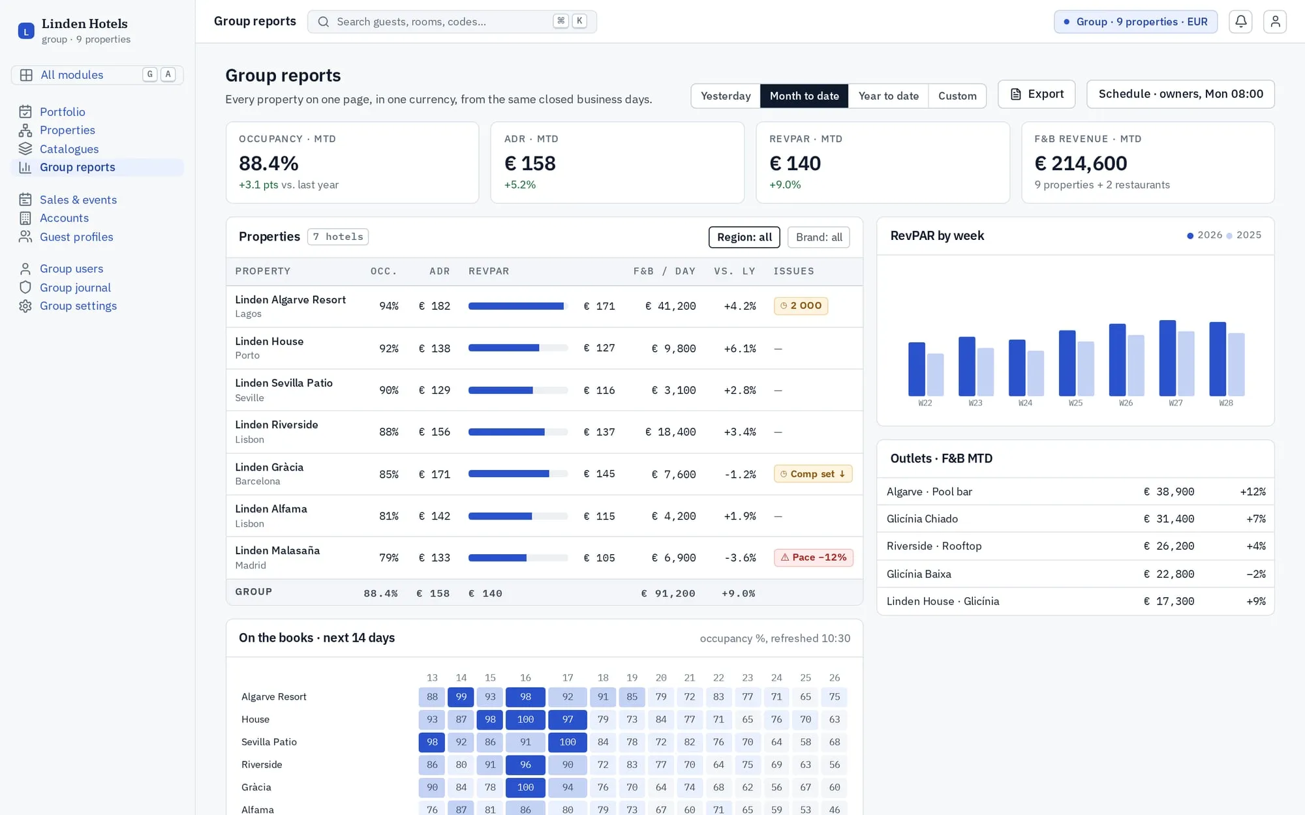Click the Group journal shield icon

click(25, 288)
